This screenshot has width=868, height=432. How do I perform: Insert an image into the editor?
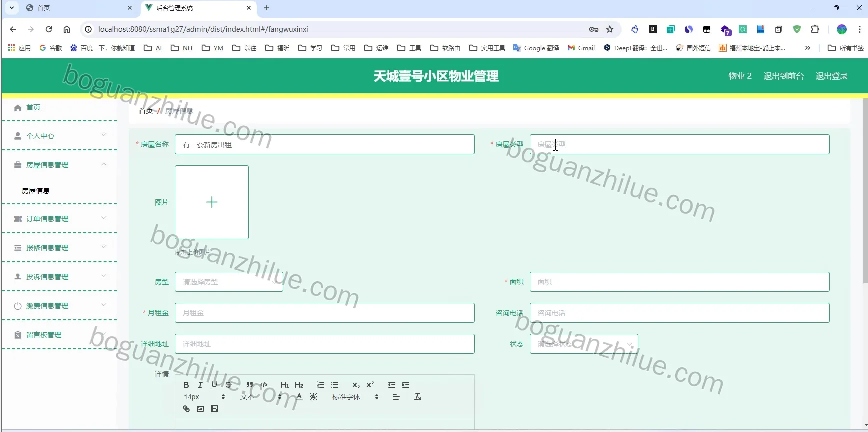pos(200,409)
